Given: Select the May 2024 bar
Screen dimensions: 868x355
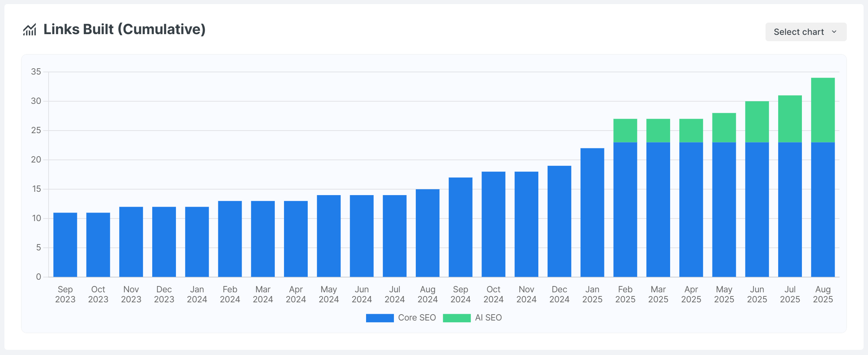Looking at the screenshot, I should click(x=329, y=236).
